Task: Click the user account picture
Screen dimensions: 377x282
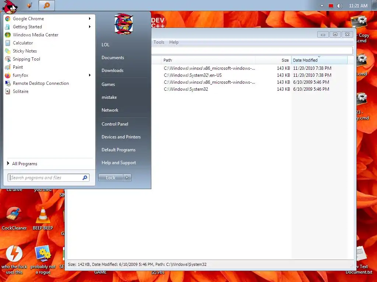Action: click(124, 24)
